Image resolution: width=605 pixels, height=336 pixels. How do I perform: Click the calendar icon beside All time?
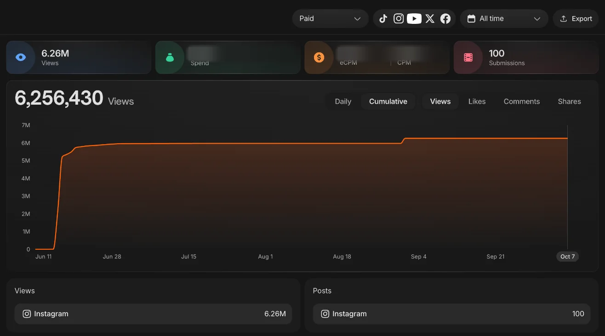471,19
